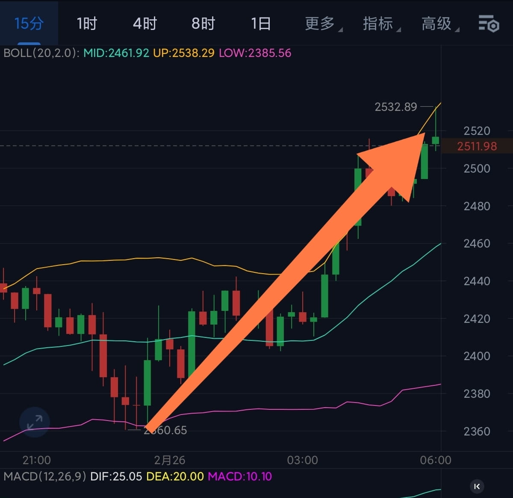Click the high price label 2532.89

pos(396,107)
